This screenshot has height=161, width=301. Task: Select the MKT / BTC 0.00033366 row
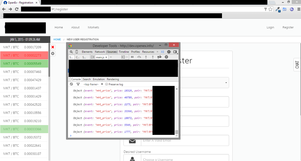(x=24, y=129)
